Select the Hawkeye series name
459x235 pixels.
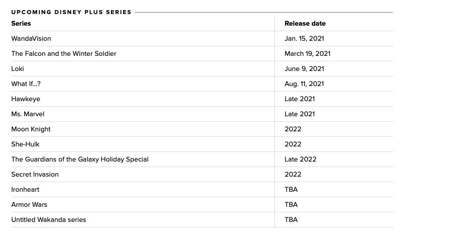(x=26, y=99)
